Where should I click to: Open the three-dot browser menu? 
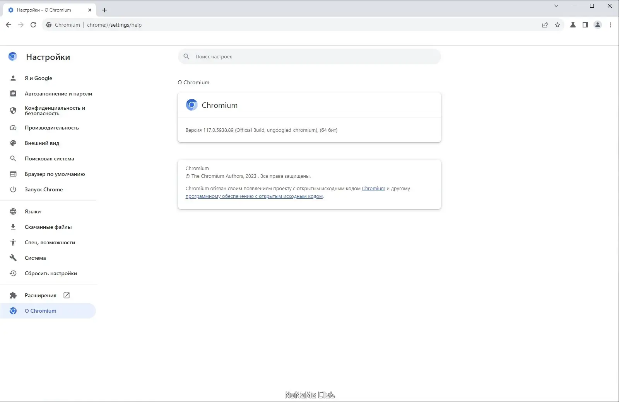coord(610,25)
